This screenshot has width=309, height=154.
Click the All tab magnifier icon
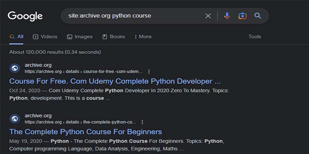click(12, 37)
